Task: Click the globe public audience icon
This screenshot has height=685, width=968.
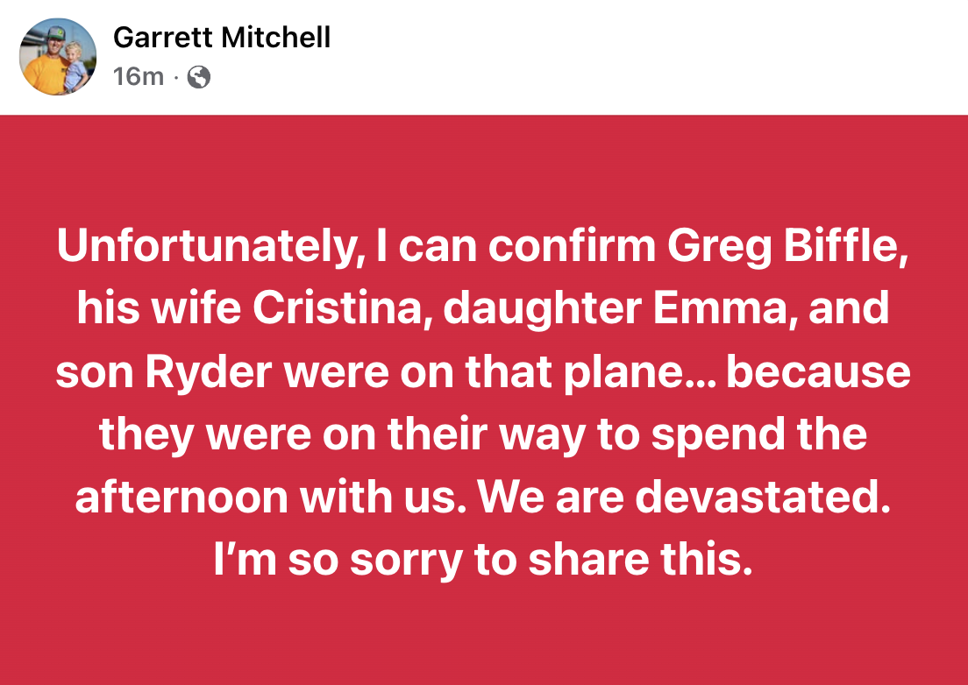Action: click(x=200, y=78)
